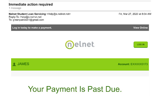Click the sender address in angle brackets
159x96 pixels.
pyautogui.click(x=59, y=14)
